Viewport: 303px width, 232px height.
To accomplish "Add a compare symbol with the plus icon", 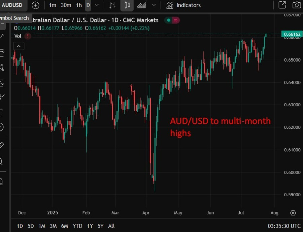I will pyautogui.click(x=35, y=5).
